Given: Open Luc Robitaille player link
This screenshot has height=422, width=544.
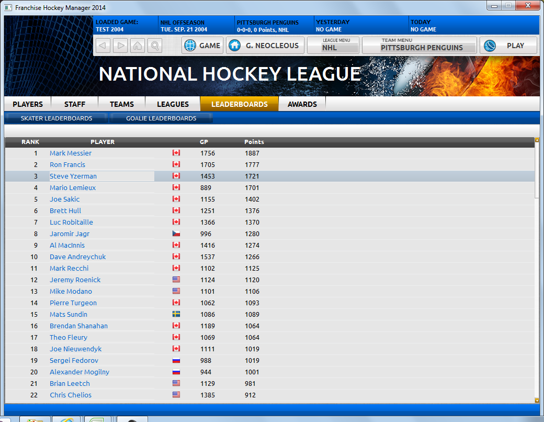Looking at the screenshot, I should click(71, 223).
